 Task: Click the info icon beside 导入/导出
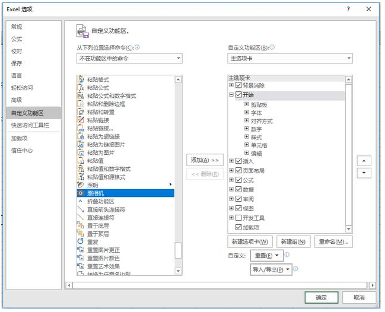295,269
